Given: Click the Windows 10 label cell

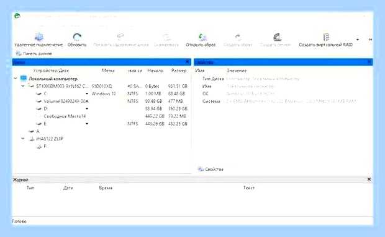Looking at the screenshot, I should click(x=104, y=93).
